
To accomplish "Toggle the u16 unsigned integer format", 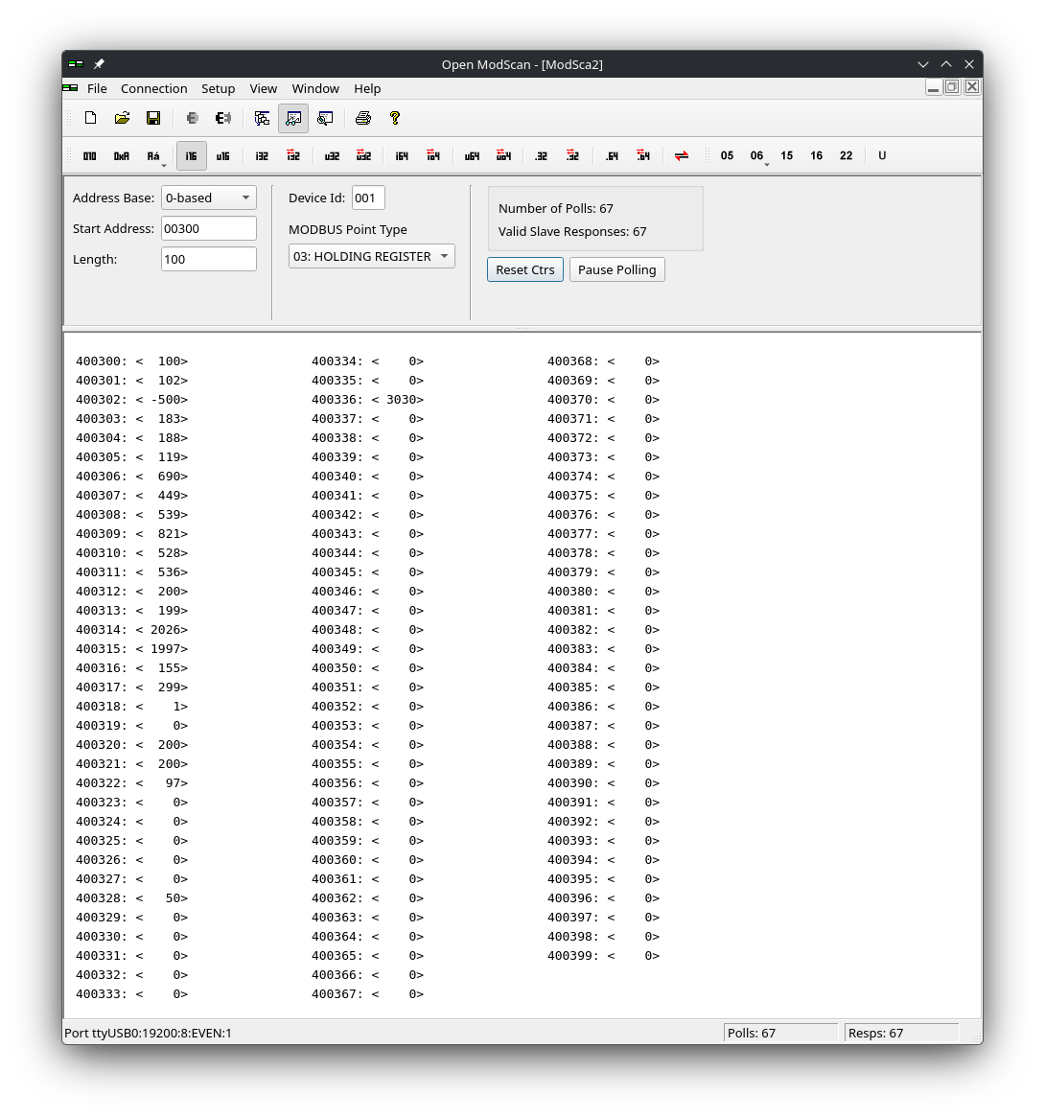I will (x=222, y=155).
